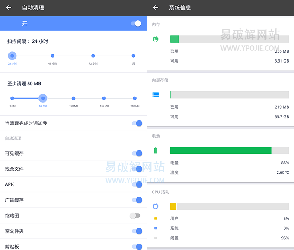Image resolution: width=294 pixels, height=250 pixels.
Task: Click the green battery icon
Action: coord(156,150)
